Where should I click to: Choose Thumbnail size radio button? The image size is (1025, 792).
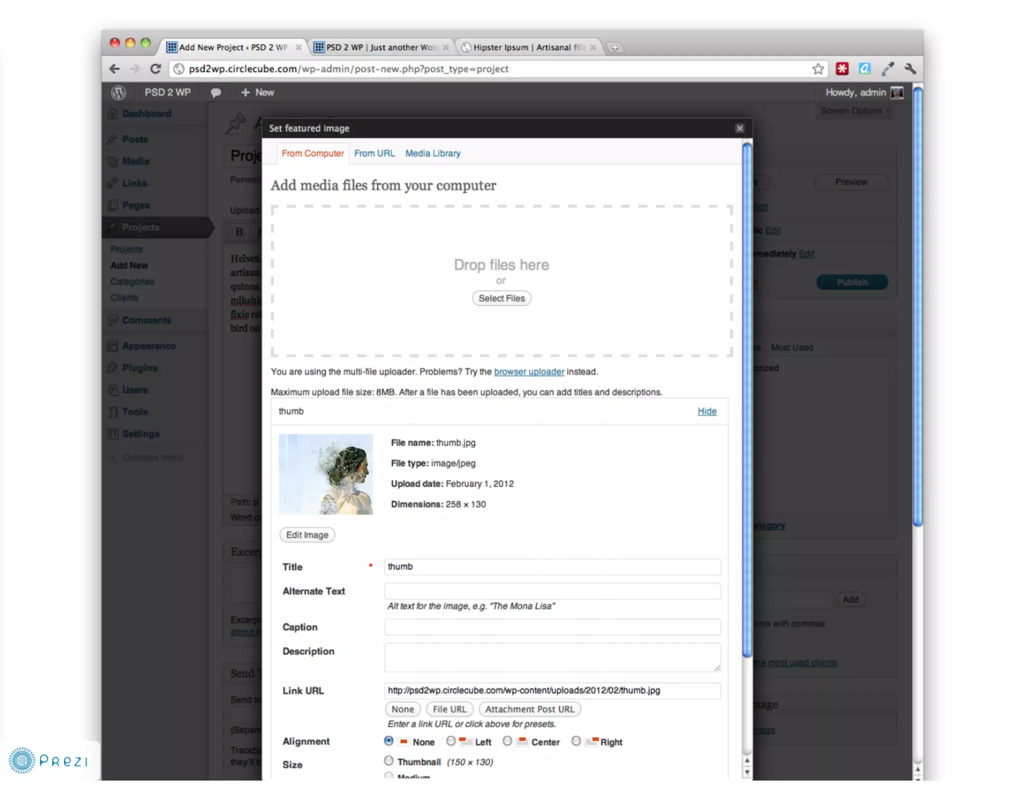coord(389,760)
